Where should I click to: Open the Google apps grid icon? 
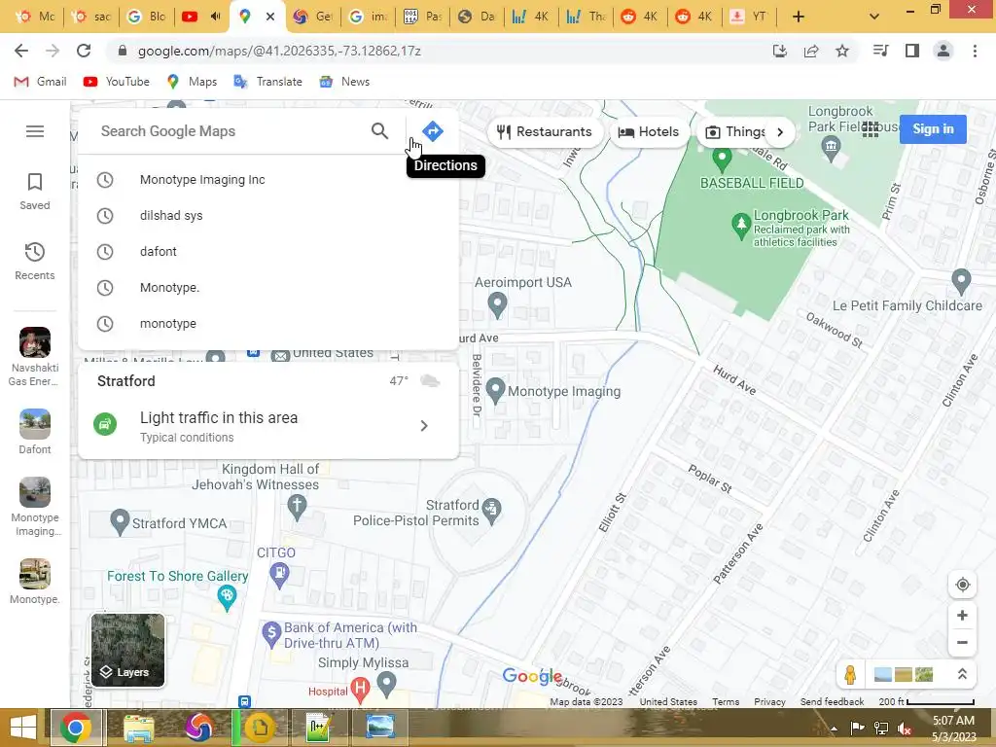[x=871, y=129]
